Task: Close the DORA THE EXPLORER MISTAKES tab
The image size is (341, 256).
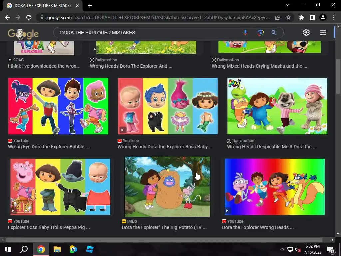Action: (x=77, y=6)
